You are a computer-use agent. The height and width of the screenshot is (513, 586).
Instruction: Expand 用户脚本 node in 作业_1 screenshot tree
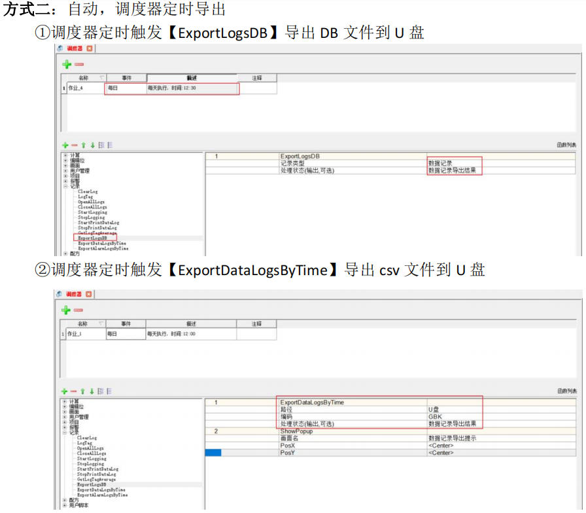65,505
